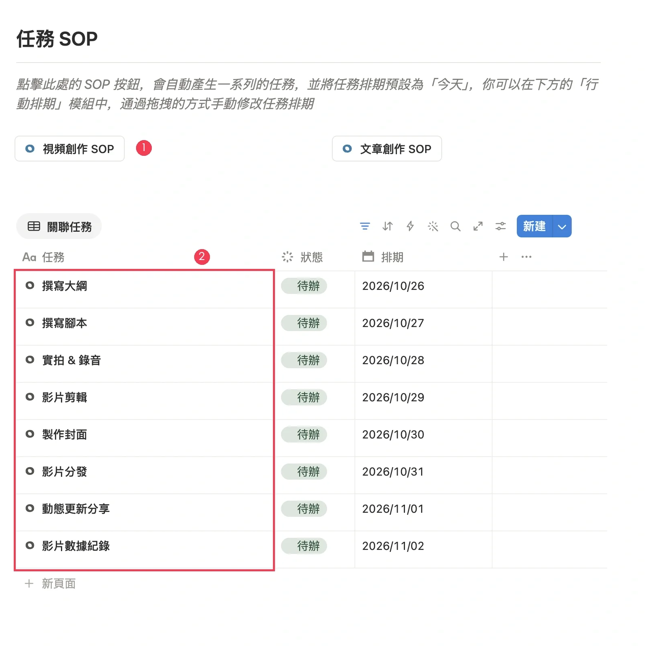Viewport: 646px width, 646px height.
Task: Open the 製作封面 task
Action: click(x=64, y=434)
